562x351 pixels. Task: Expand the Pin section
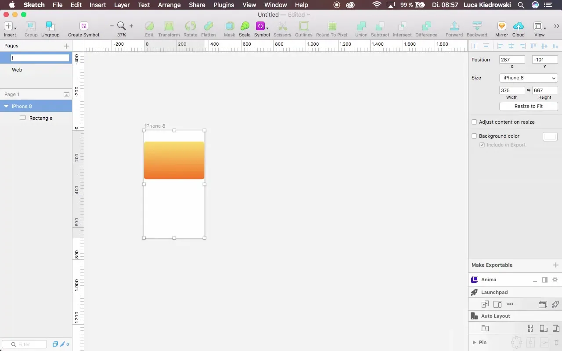(x=474, y=342)
